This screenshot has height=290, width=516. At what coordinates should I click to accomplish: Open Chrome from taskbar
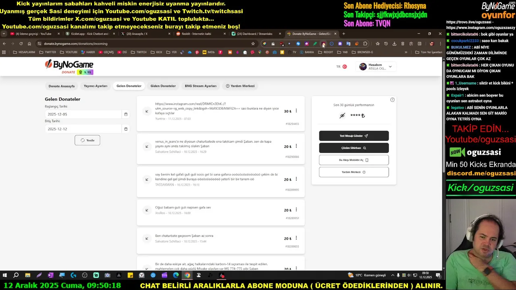coord(187,275)
